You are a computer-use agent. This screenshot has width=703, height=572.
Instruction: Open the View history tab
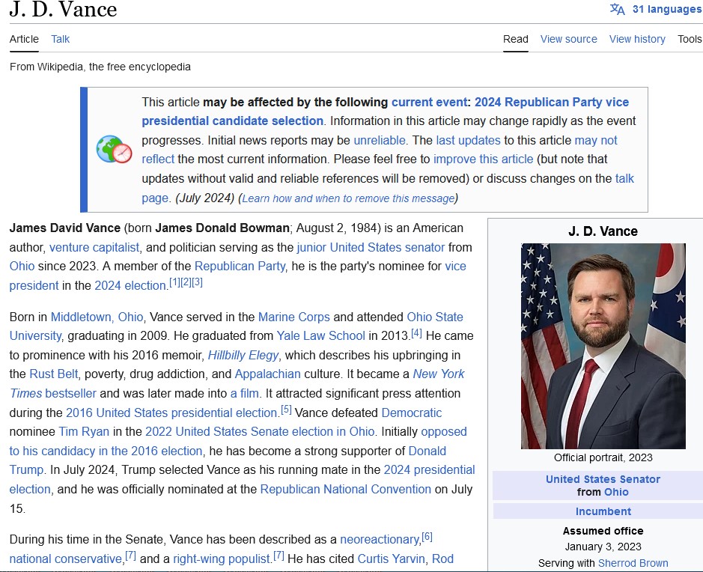(x=637, y=39)
